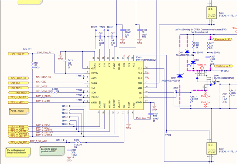Select GND symbol beneath capacitor C607
The height and width of the screenshot is (164, 237).
click(123, 41)
